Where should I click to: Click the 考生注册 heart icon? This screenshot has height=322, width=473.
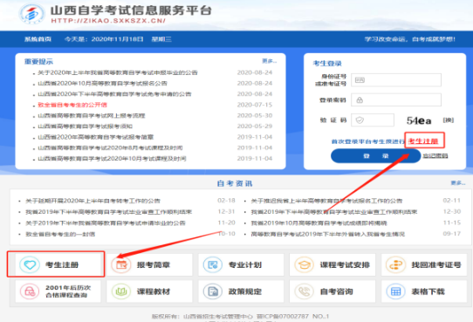(30, 264)
